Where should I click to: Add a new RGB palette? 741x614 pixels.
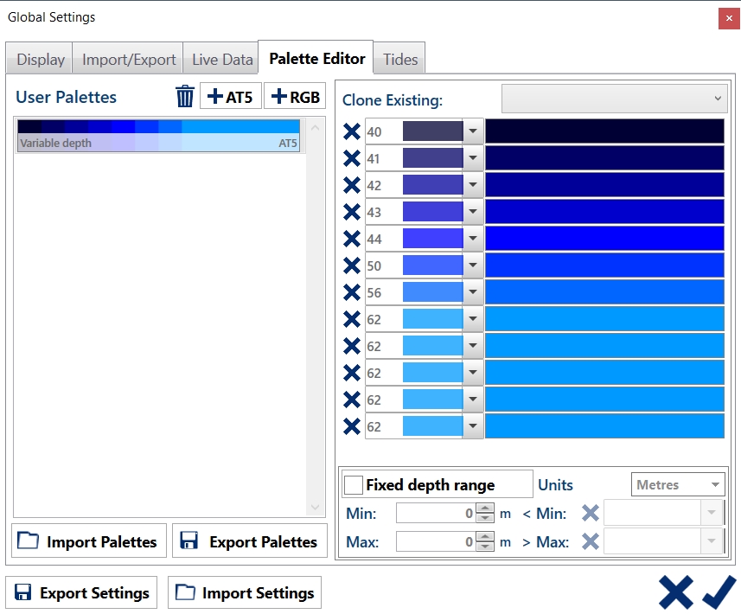click(295, 97)
